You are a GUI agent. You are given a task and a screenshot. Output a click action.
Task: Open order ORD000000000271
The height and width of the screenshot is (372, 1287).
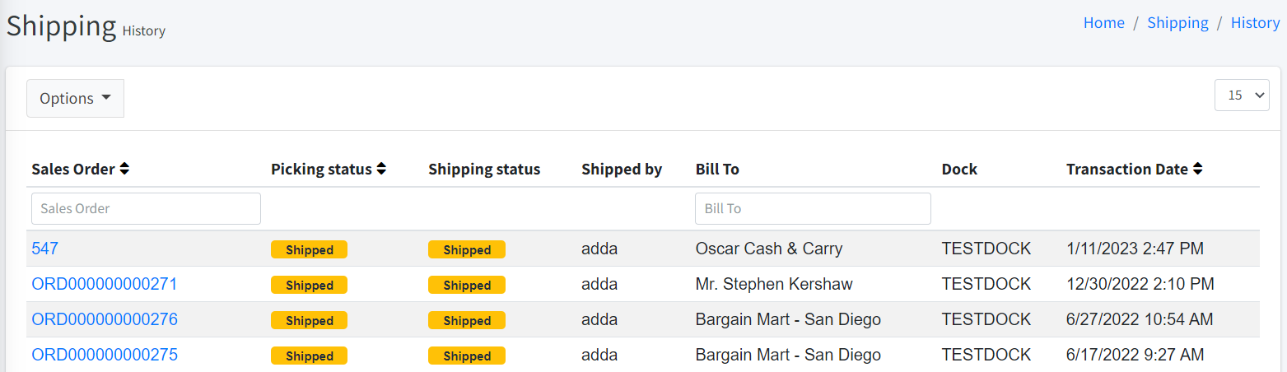(x=105, y=284)
